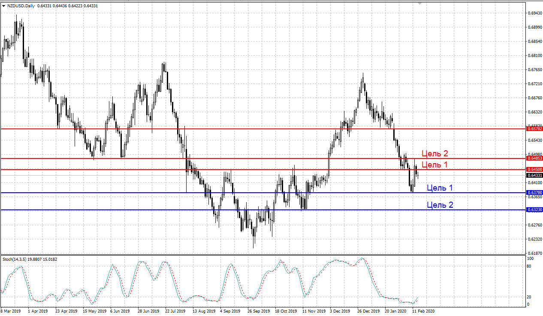The height and width of the screenshot is (316, 543).
Task: Click the blue 0.63230 price tag
Action: click(x=534, y=210)
